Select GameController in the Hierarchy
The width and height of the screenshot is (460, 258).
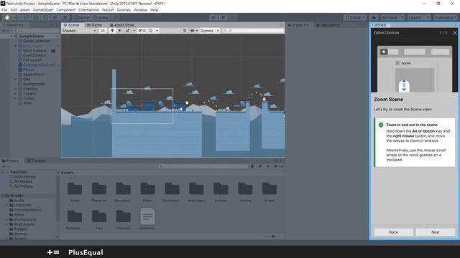[37, 41]
